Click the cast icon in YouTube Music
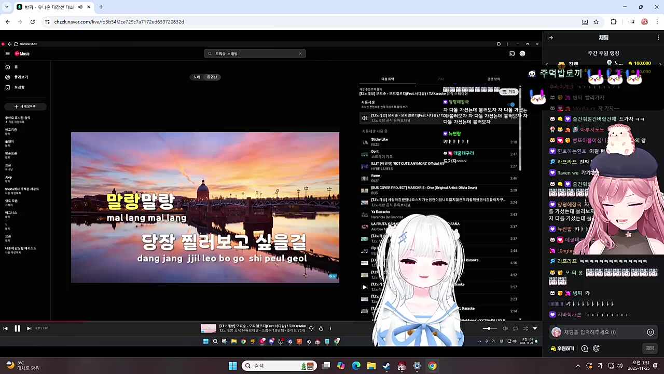The width and height of the screenshot is (664, 374). (511, 54)
